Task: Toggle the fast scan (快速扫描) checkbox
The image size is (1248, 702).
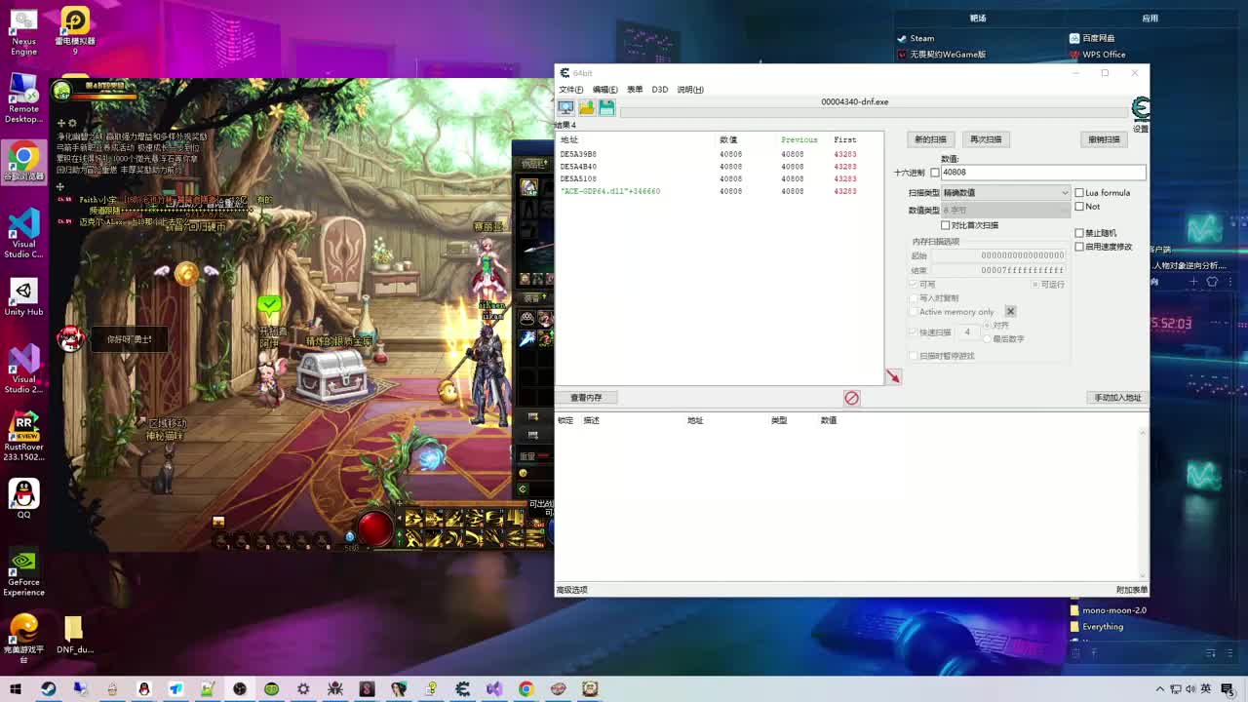Action: [914, 332]
